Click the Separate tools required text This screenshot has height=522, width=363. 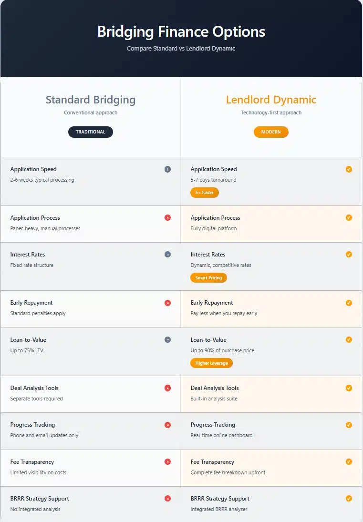point(37,399)
